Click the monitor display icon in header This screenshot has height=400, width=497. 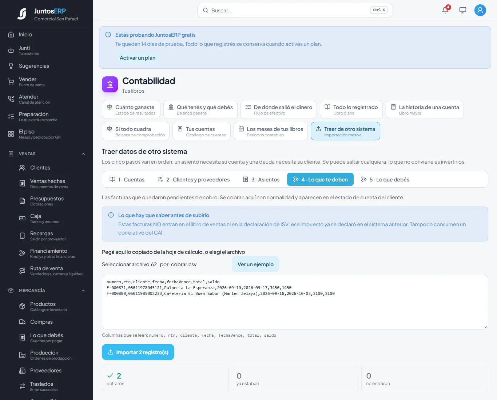pyautogui.click(x=463, y=10)
